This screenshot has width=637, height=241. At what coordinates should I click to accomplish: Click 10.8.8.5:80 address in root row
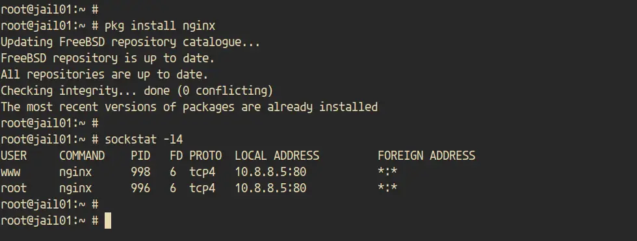[270, 188]
